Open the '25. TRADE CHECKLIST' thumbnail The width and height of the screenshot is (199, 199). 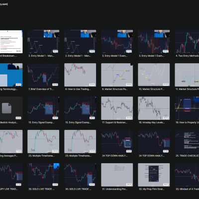point(187,141)
